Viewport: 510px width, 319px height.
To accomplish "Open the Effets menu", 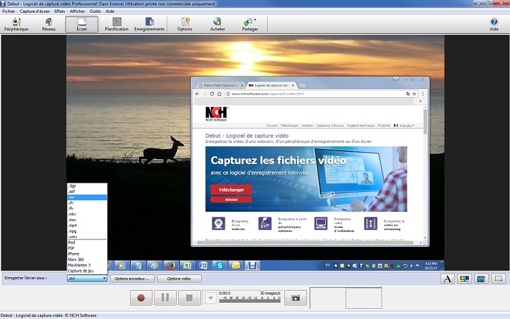I will click(60, 11).
